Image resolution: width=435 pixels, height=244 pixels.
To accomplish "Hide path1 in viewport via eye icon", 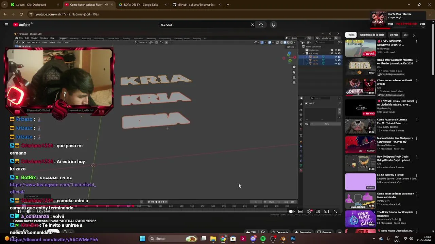I will tap(336, 57).
